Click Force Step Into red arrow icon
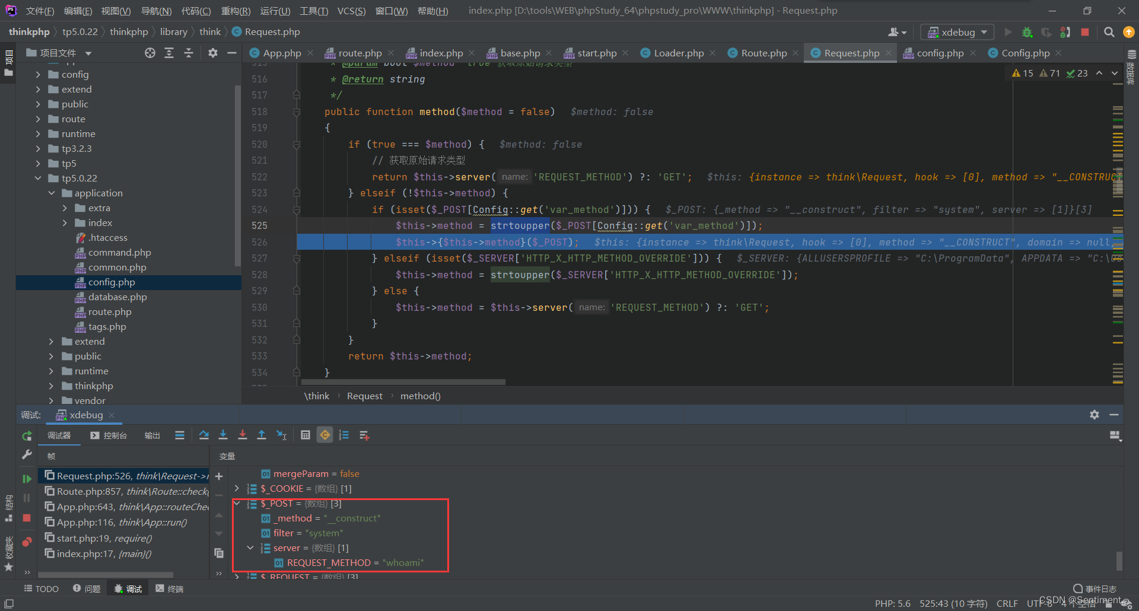Viewport: 1139px width, 611px height. [x=243, y=435]
